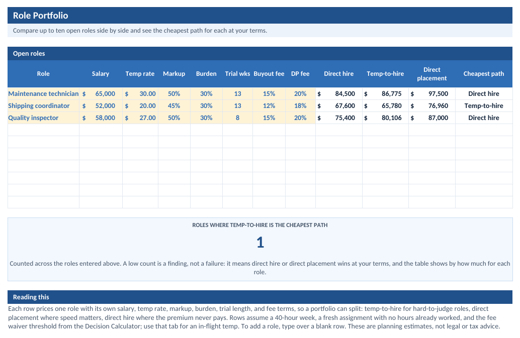Select the Quality inspector role cell
The width and height of the screenshot is (520, 338).
pos(43,118)
